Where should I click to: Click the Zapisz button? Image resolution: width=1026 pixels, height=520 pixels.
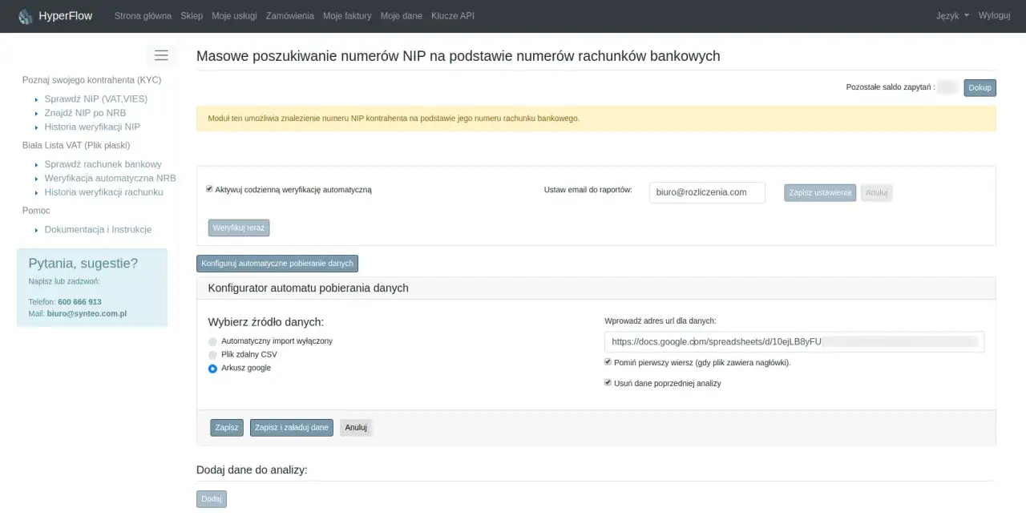click(x=227, y=428)
